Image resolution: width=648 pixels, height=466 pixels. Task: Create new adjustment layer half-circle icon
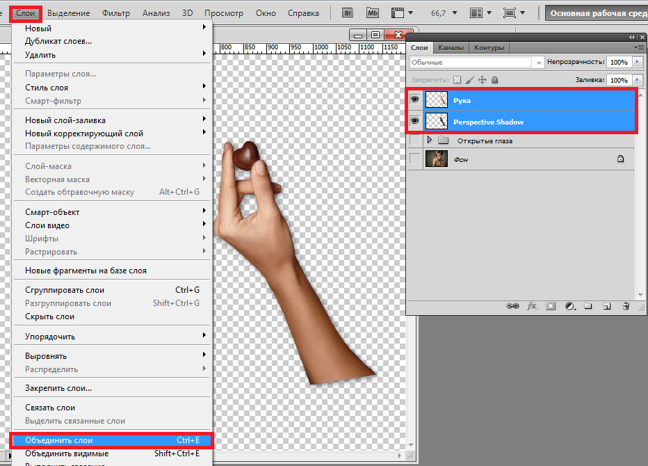(x=570, y=306)
